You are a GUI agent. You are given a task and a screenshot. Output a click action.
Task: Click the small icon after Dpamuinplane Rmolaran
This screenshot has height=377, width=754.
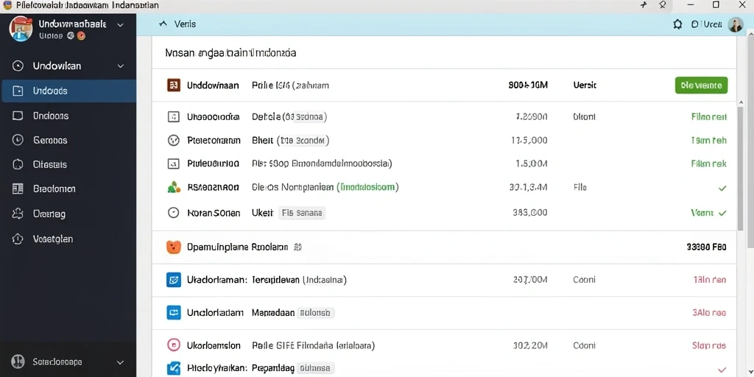coord(297,247)
